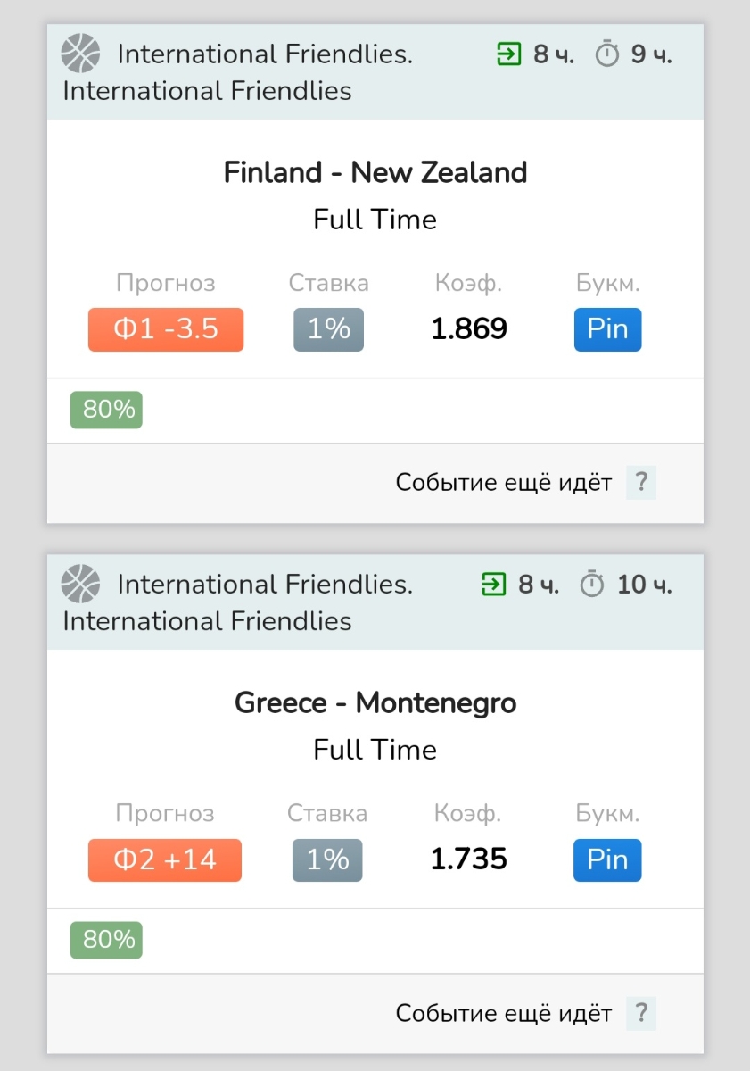The height and width of the screenshot is (1071, 750).
Task: Open question mark help in Finland card
Action: [641, 483]
